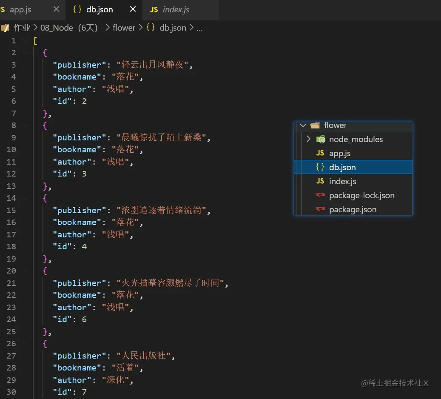Click the "author" key on line 23
441x399 pixels.
72,307
